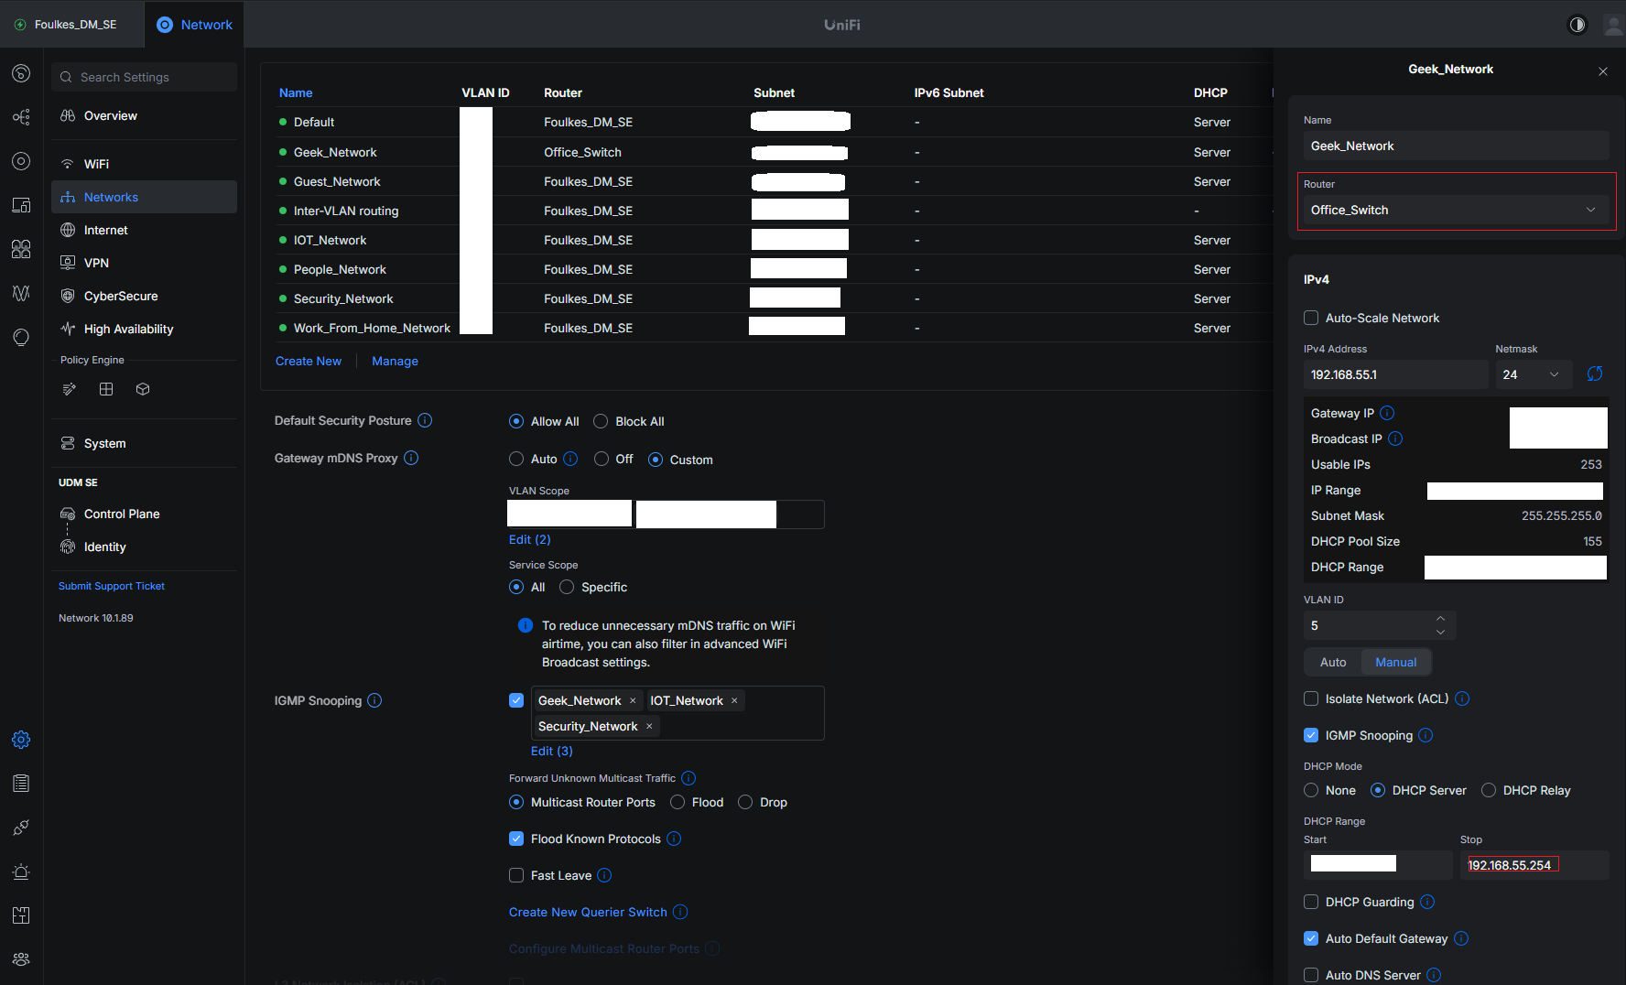Open Identity under UDM SE section
This screenshot has height=985, width=1626.
point(105,547)
